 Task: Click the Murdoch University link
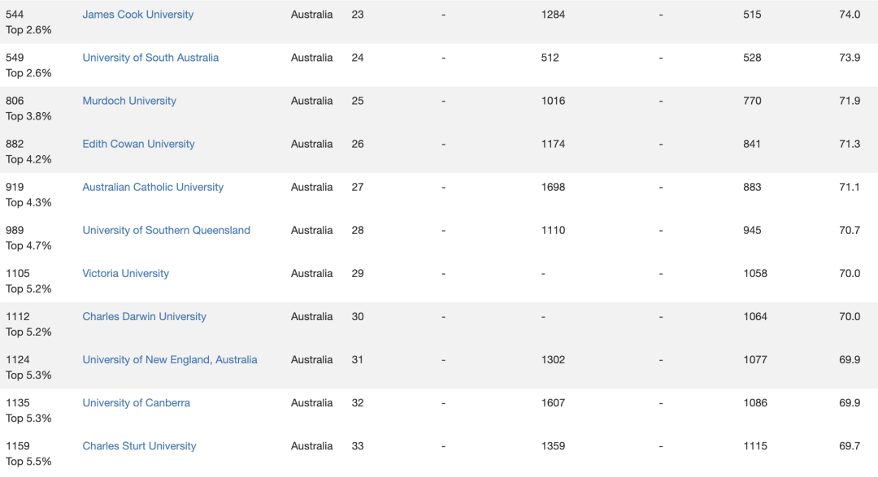click(129, 101)
